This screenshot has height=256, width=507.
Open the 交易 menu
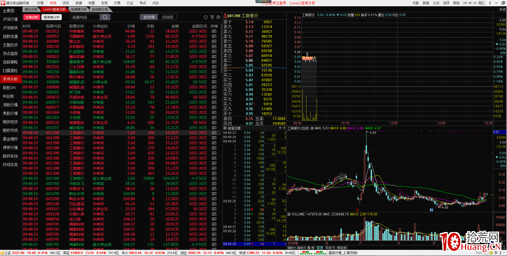[117, 3]
